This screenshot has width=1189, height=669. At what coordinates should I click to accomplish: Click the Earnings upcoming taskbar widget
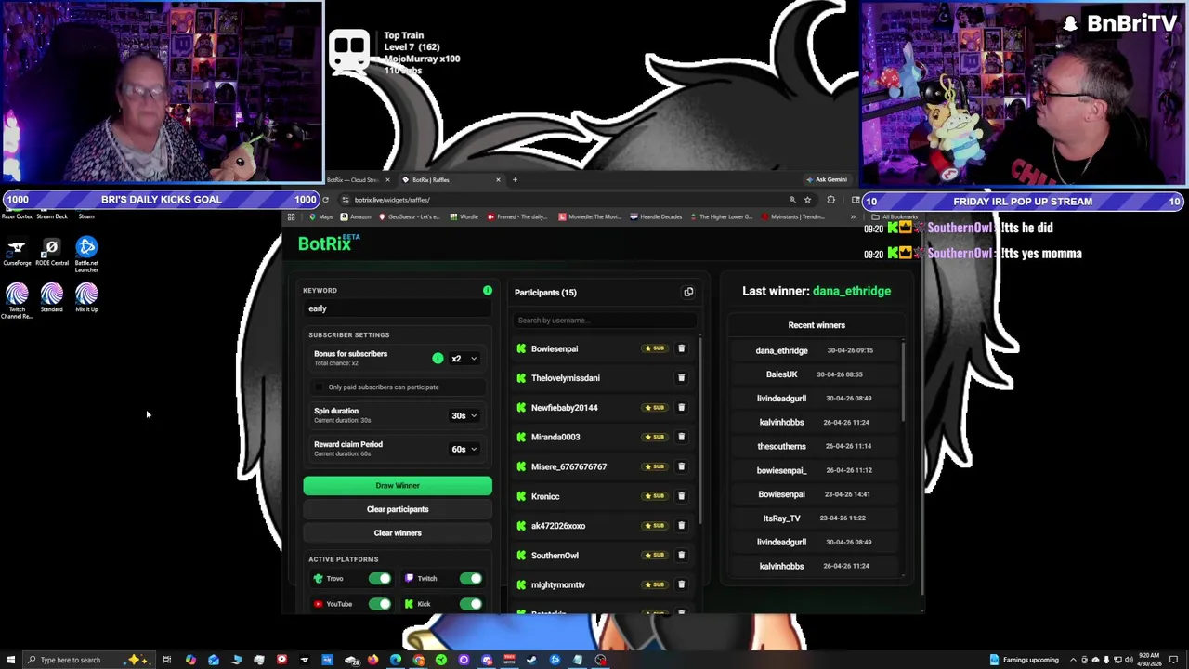click(1025, 660)
